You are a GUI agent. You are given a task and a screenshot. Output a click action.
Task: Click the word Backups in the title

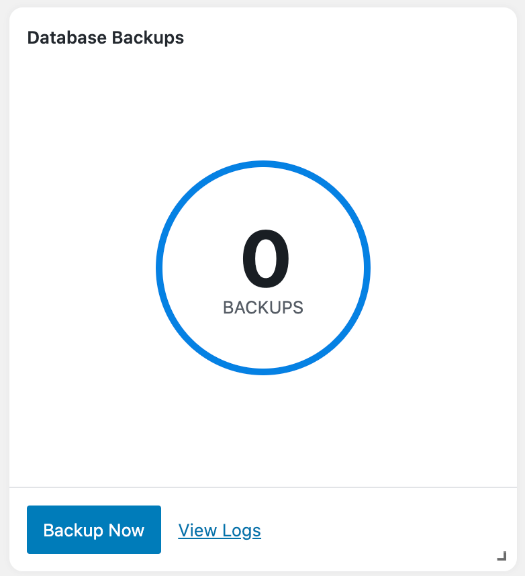148,38
